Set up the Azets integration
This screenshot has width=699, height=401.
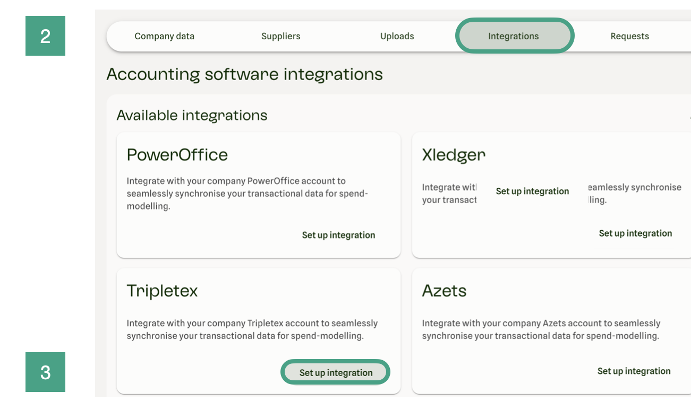[634, 371]
